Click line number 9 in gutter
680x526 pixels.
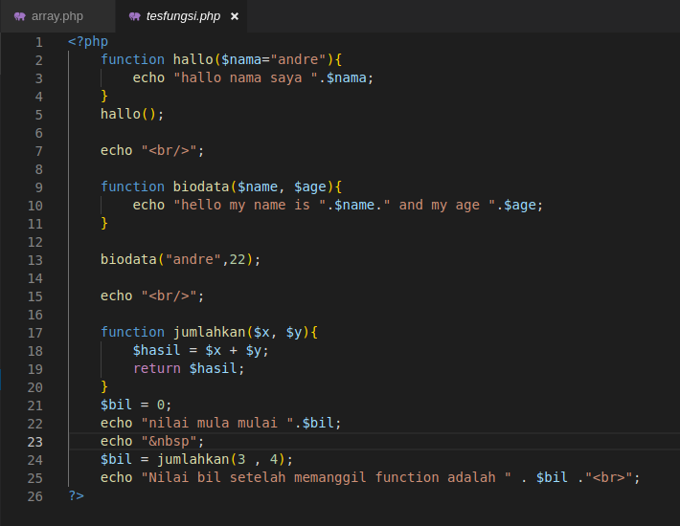pyautogui.click(x=39, y=187)
